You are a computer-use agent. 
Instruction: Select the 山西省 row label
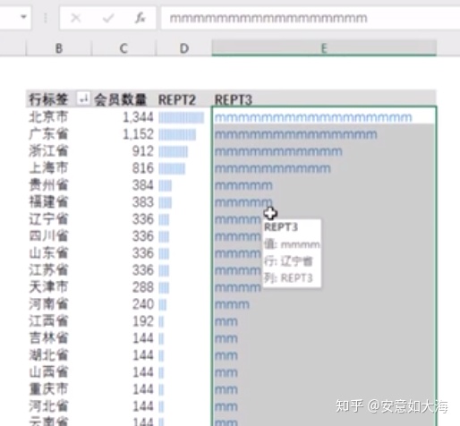(48, 371)
